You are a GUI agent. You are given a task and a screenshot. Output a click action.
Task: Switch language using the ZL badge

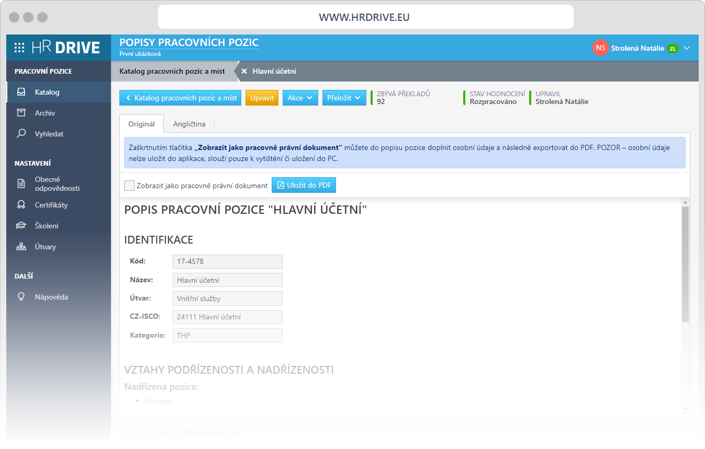point(674,48)
